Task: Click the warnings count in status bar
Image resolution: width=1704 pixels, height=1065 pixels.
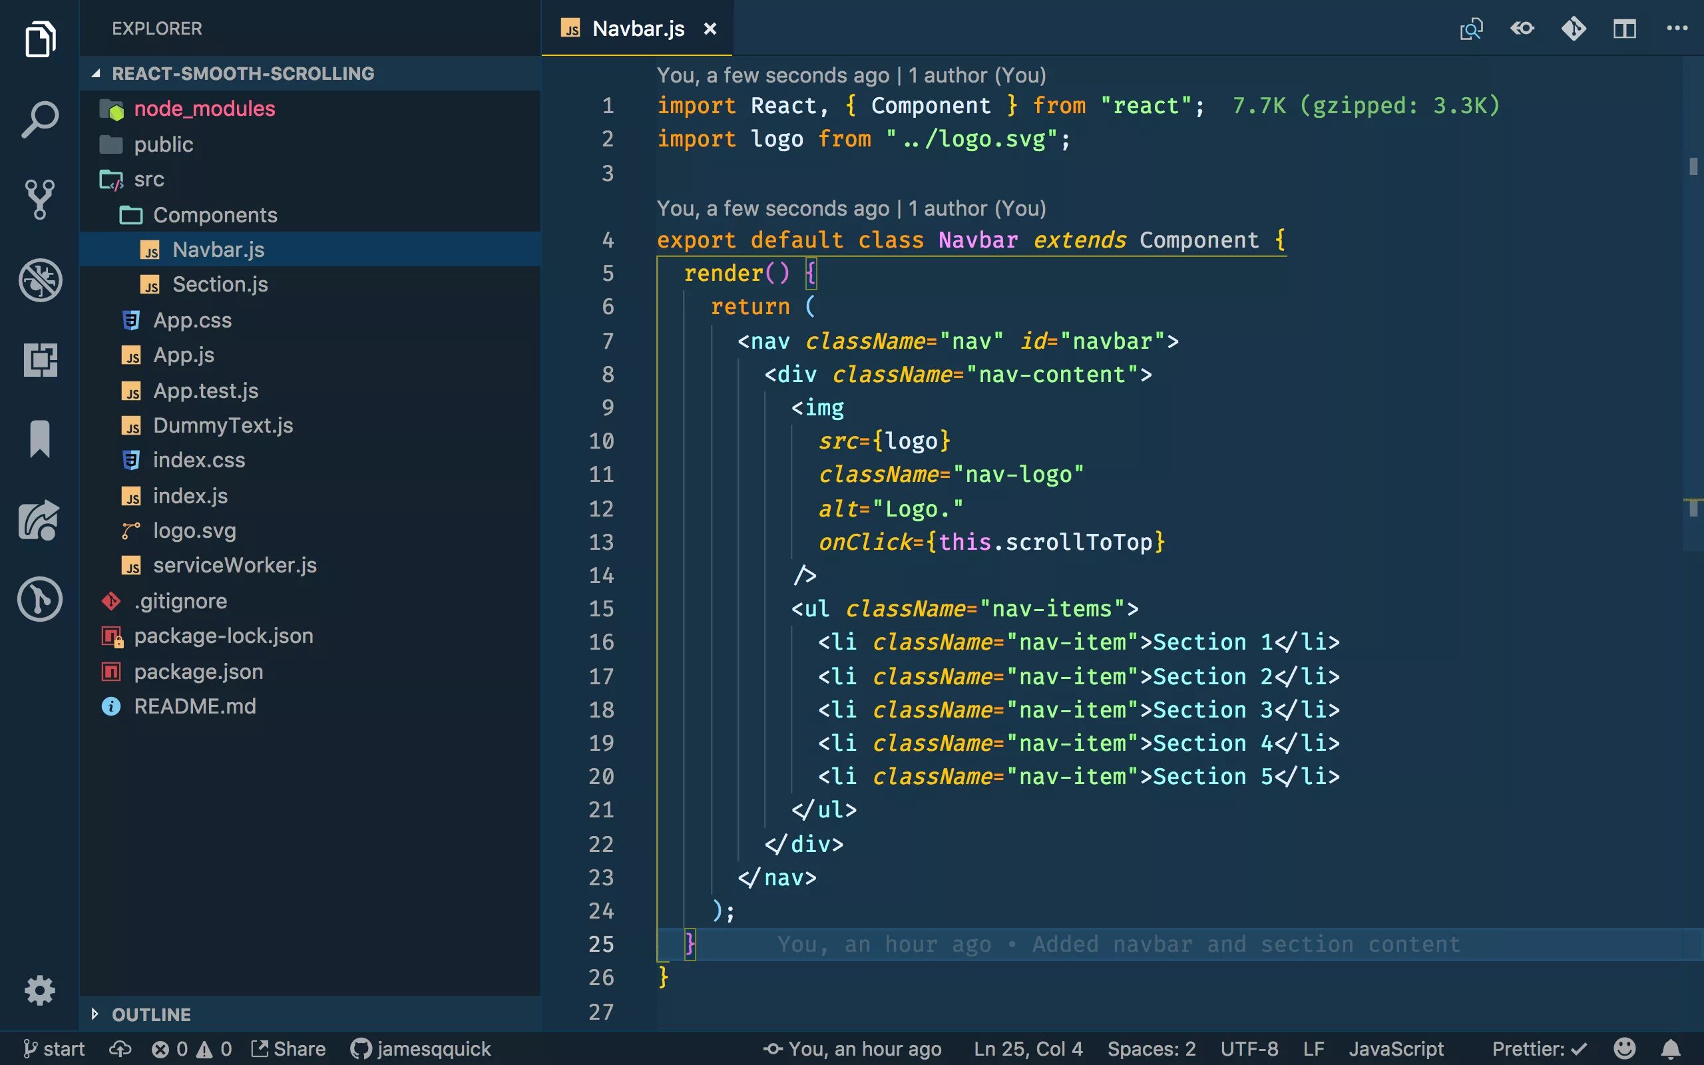Action: (215, 1049)
